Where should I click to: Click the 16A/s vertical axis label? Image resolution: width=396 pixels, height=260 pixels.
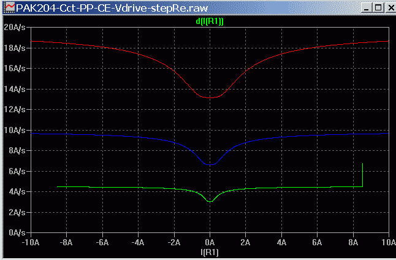15,68
